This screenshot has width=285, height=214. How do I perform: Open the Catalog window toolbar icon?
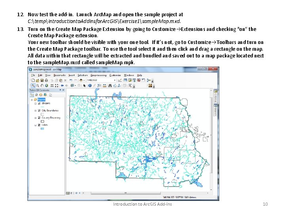(130, 80)
